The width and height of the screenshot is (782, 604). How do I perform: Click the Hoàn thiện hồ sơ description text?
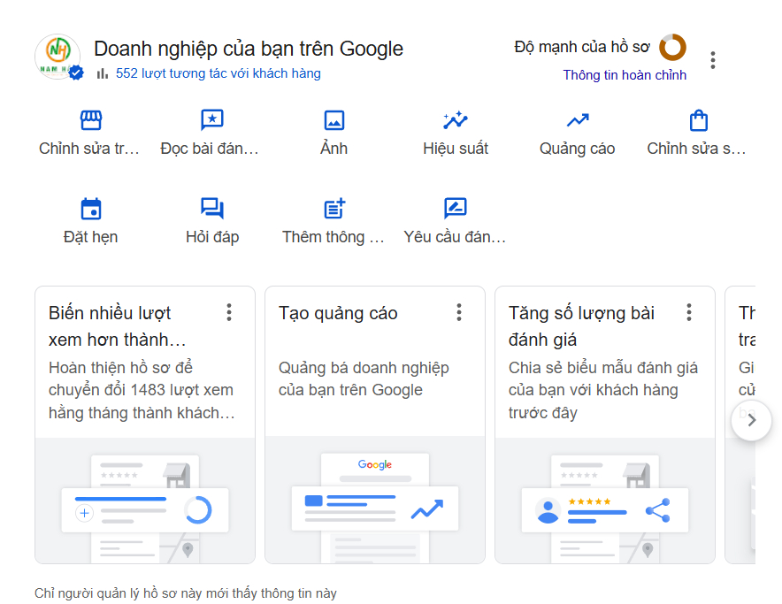click(x=142, y=390)
